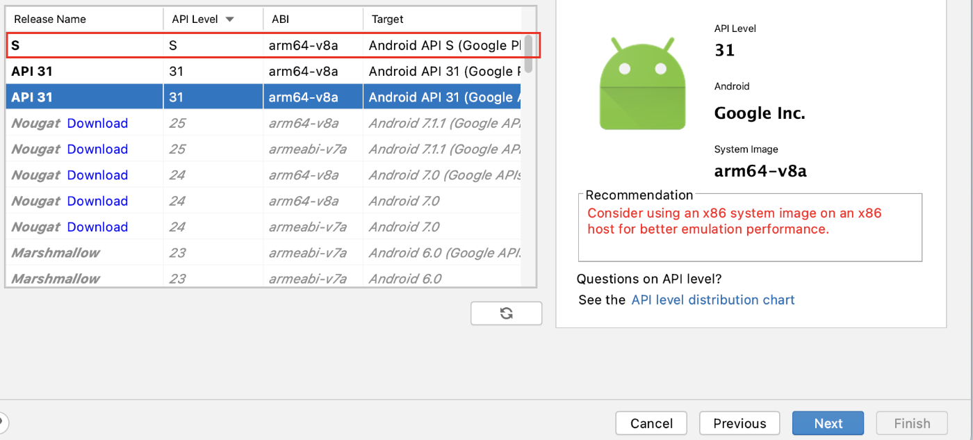973x440 pixels.
Task: Download Nougat API 25 armeabi-v7a image
Action: [97, 149]
